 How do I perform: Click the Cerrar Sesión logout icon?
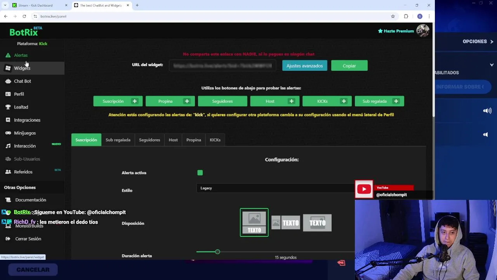[9, 239]
